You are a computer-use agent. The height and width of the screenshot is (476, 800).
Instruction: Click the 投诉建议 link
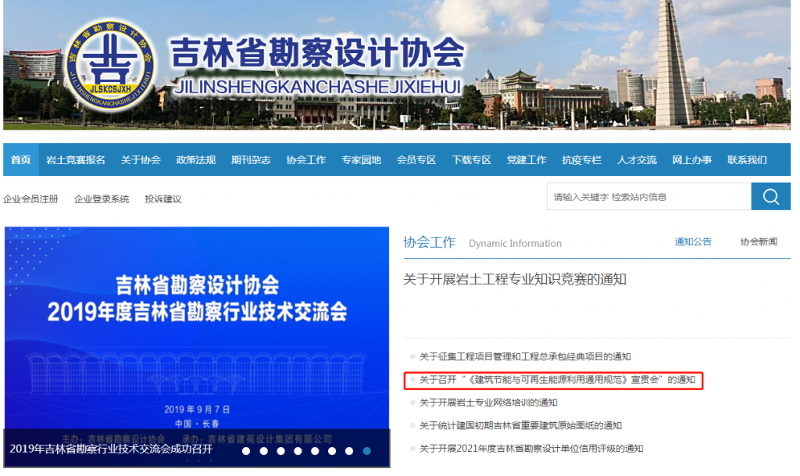[x=162, y=199]
